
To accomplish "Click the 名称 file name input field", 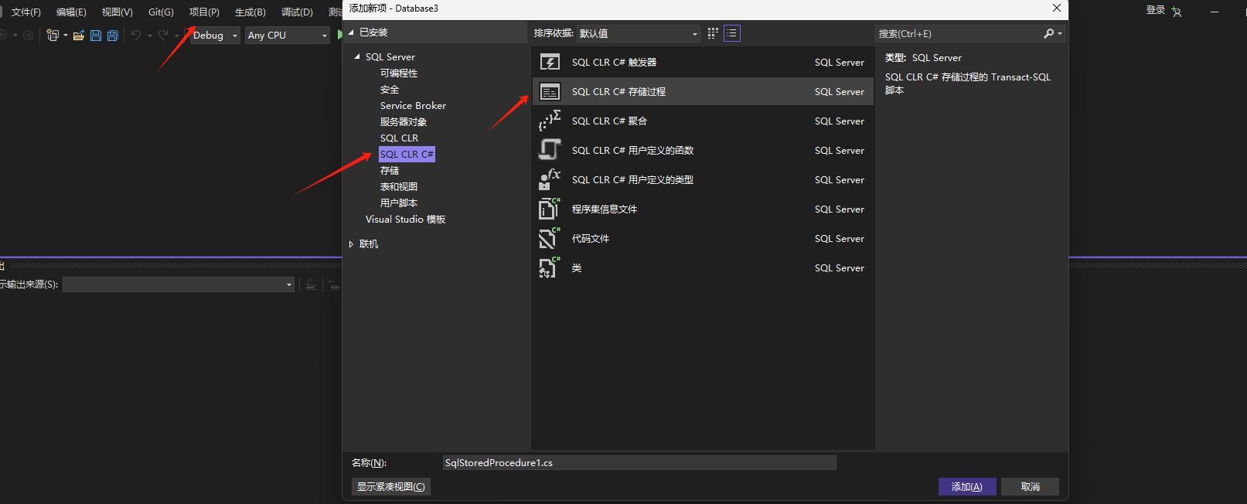I will [x=639, y=463].
